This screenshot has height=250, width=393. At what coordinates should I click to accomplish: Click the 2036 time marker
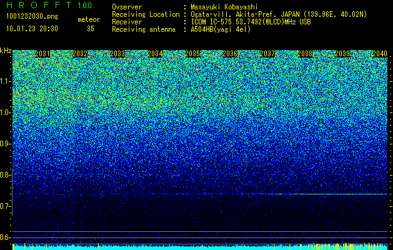230,54
